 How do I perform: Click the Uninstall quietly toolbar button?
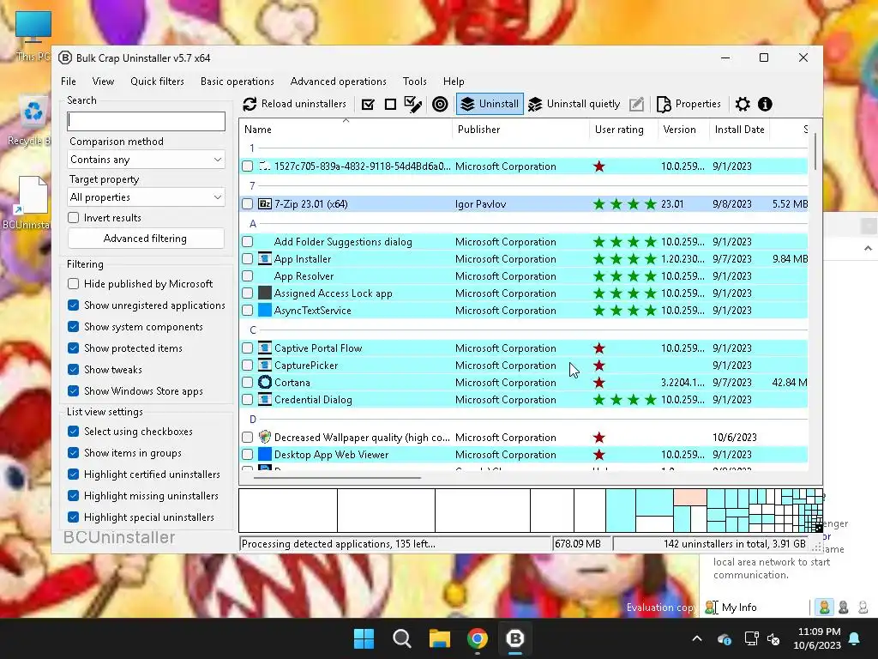(574, 104)
